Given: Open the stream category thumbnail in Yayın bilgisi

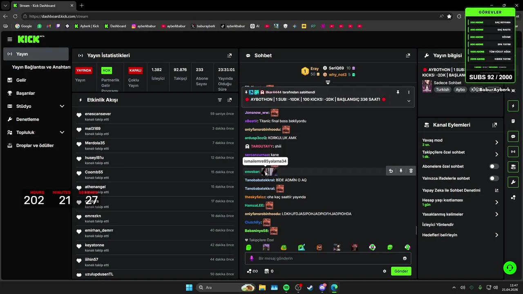Looking at the screenshot, I should click(x=427, y=86).
